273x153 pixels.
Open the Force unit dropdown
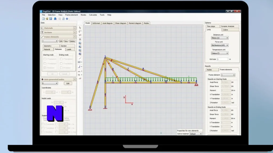click(220, 45)
